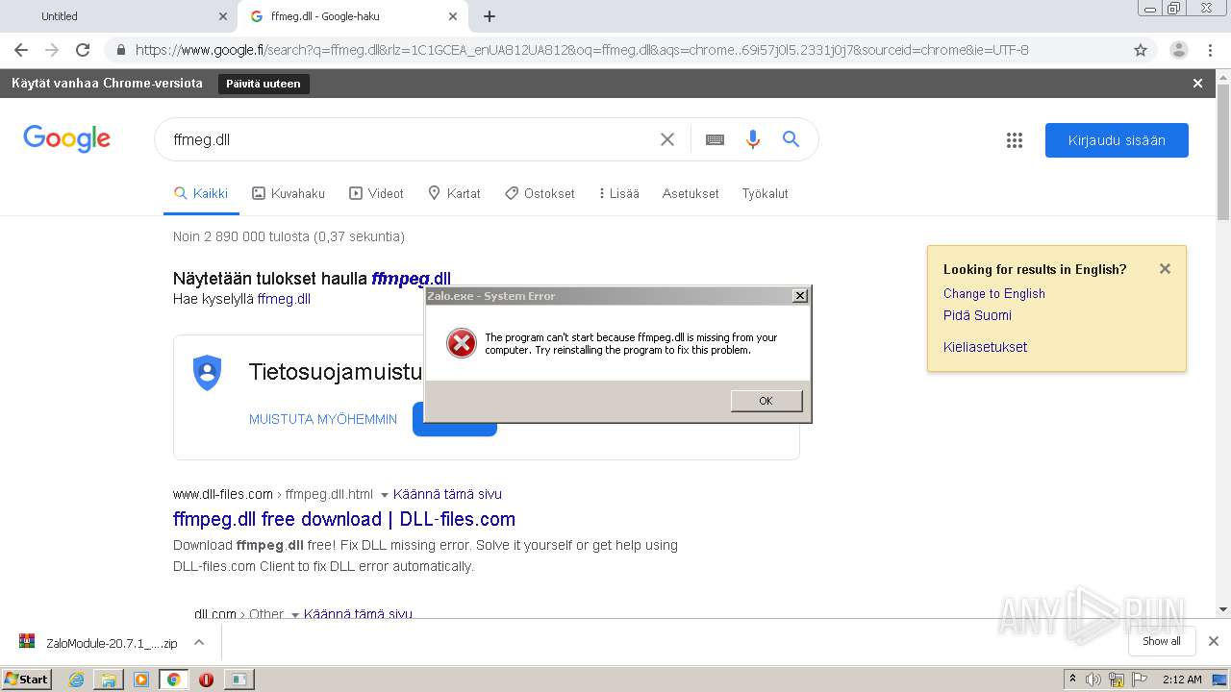Switch to the Videot tab
This screenshot has width=1231, height=692.
coord(376,193)
